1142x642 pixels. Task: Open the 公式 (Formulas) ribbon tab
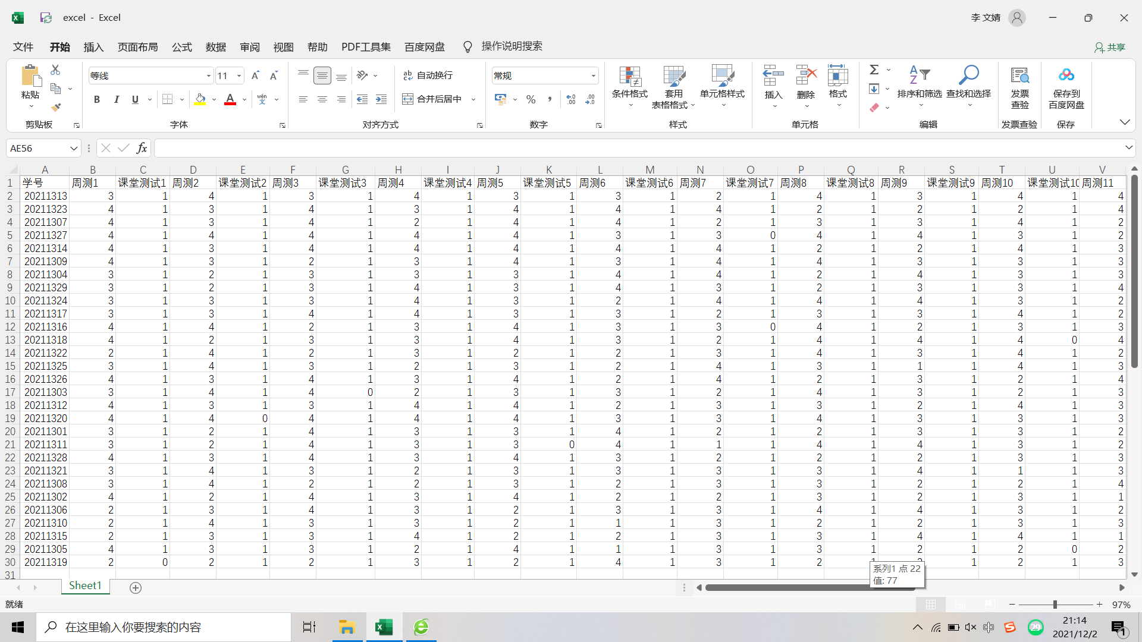pyautogui.click(x=181, y=47)
